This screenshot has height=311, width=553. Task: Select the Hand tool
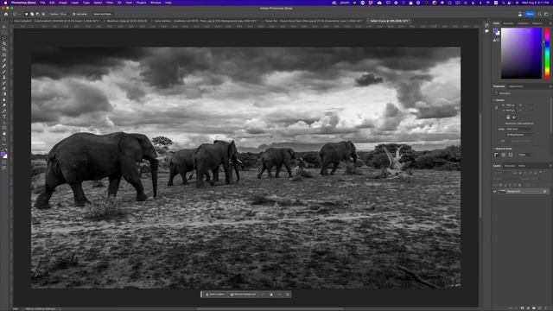tap(4, 133)
